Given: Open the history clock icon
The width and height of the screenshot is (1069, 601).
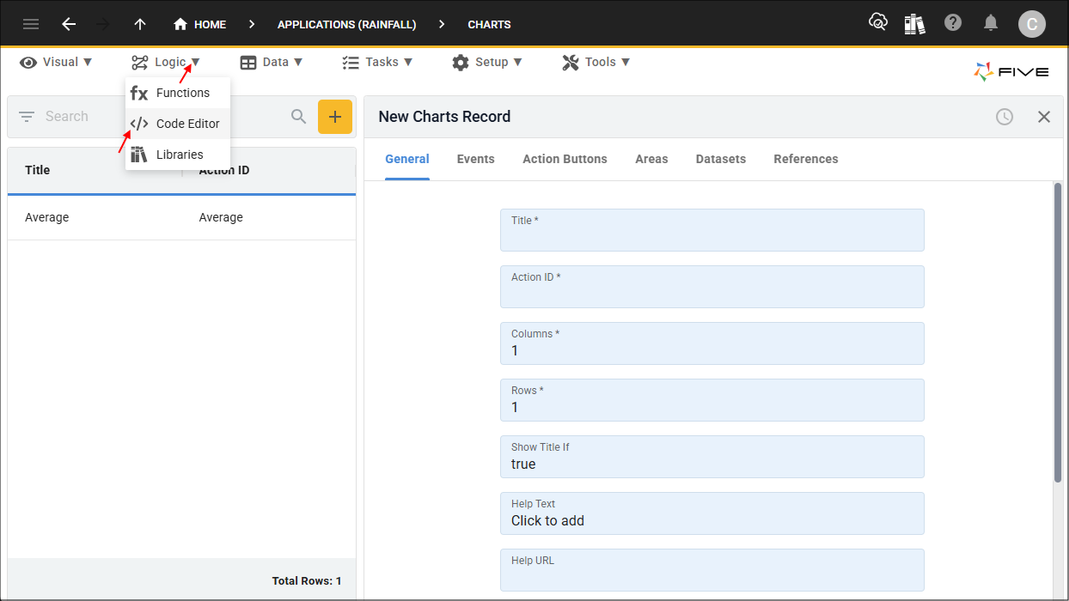Looking at the screenshot, I should [1005, 117].
